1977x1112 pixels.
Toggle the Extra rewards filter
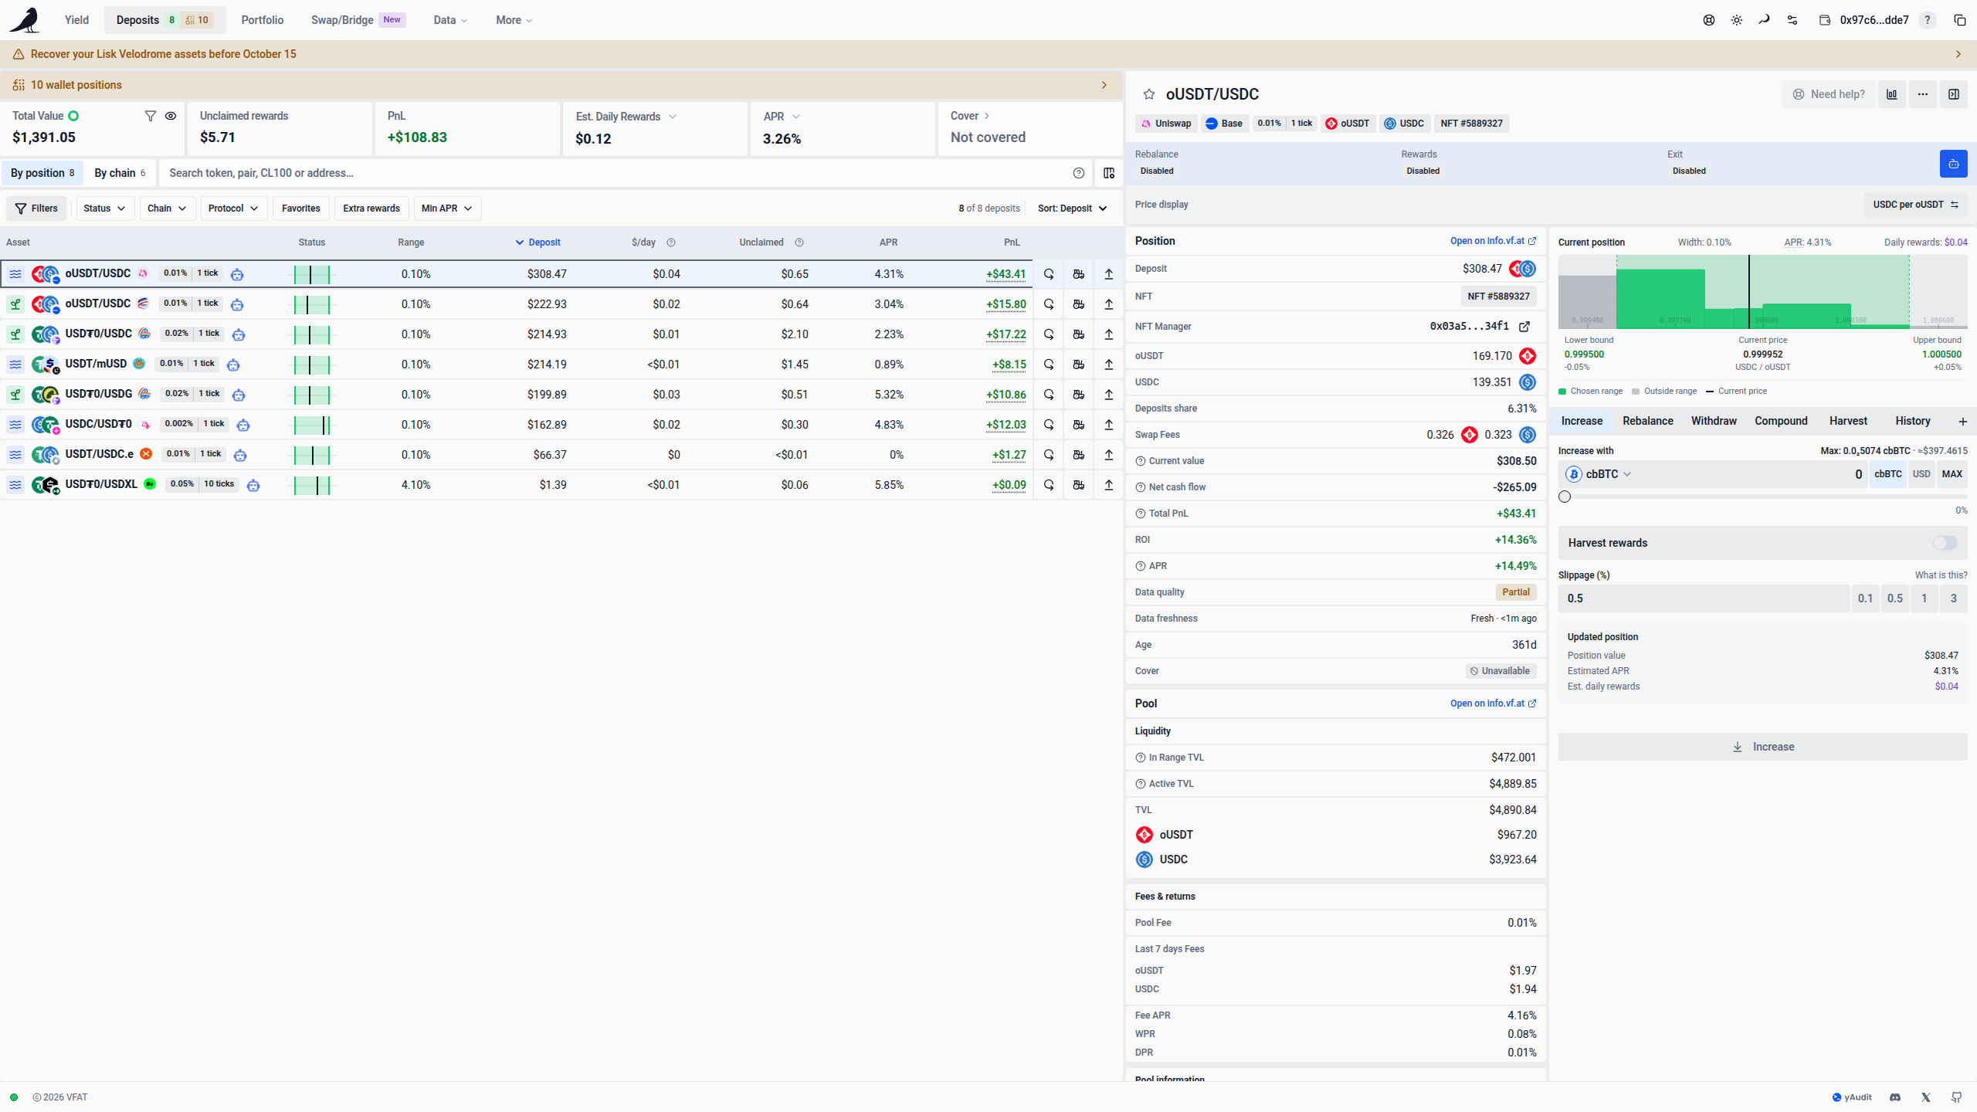[x=371, y=208]
